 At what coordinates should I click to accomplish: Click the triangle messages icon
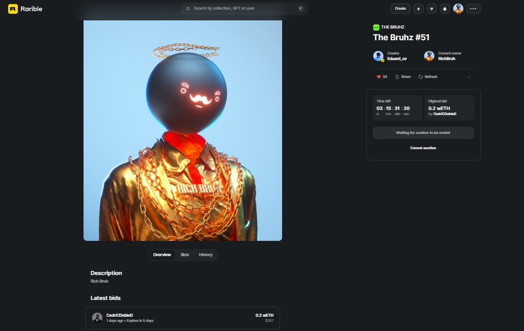click(x=431, y=9)
